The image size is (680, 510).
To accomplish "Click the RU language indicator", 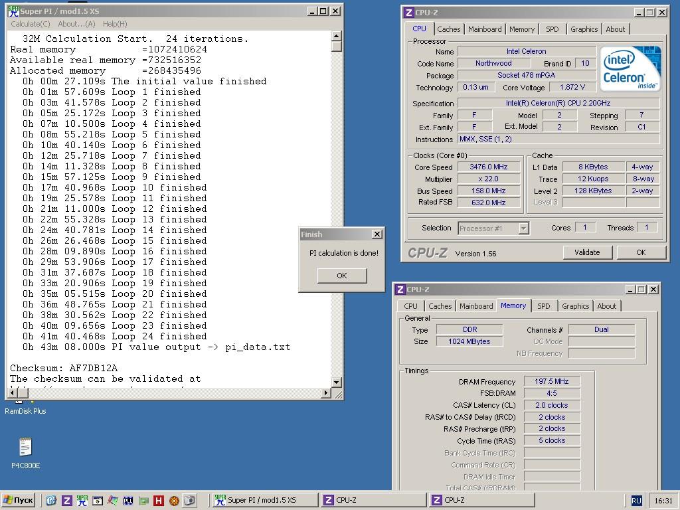I will 636,501.
